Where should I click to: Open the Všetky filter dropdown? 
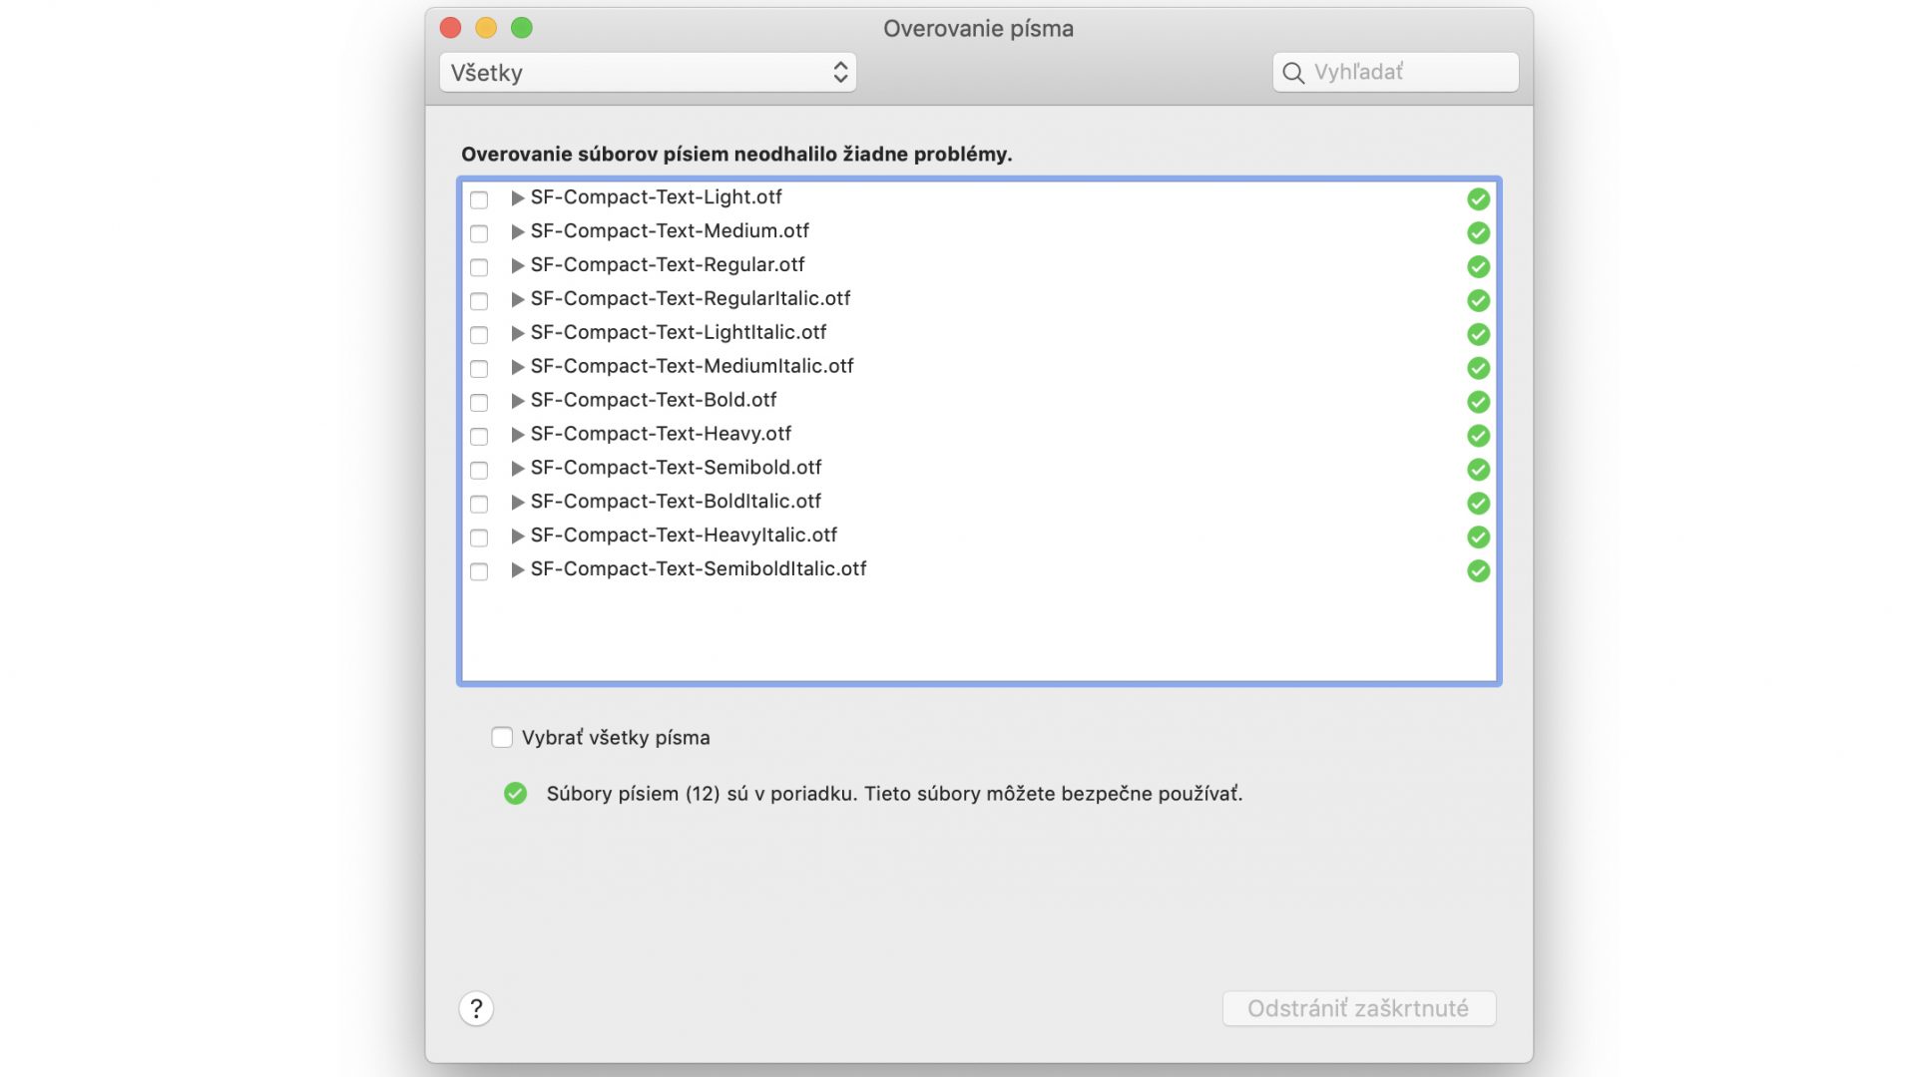click(648, 73)
